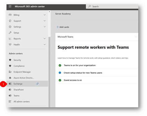Click the Teams logo icon
The height and width of the screenshot is (116, 147).
tap(10, 96)
